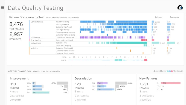Click the Customer Age Invalid orange marker
The width and height of the screenshot is (186, 105).
[x=117, y=48]
